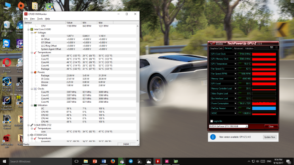Click the Min column header

point(89,22)
